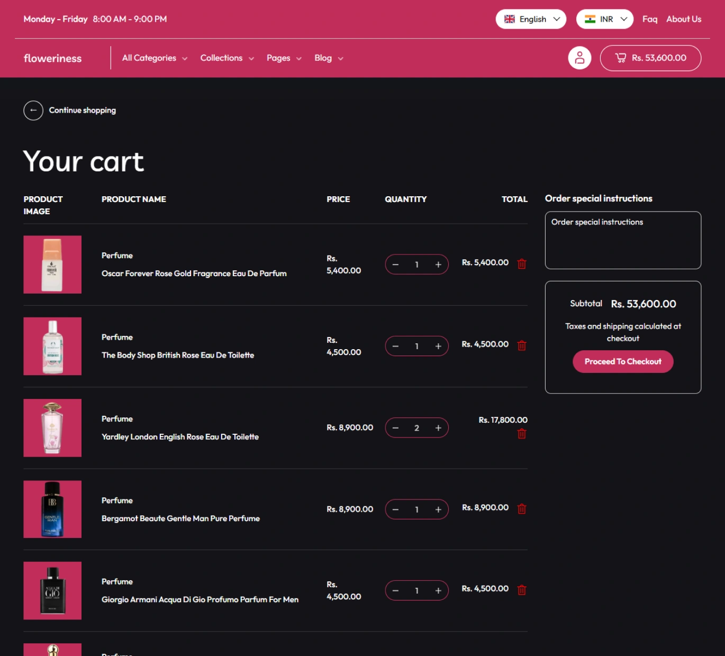Click the QUANTITY column header
Image resolution: width=725 pixels, height=656 pixels.
tap(406, 199)
